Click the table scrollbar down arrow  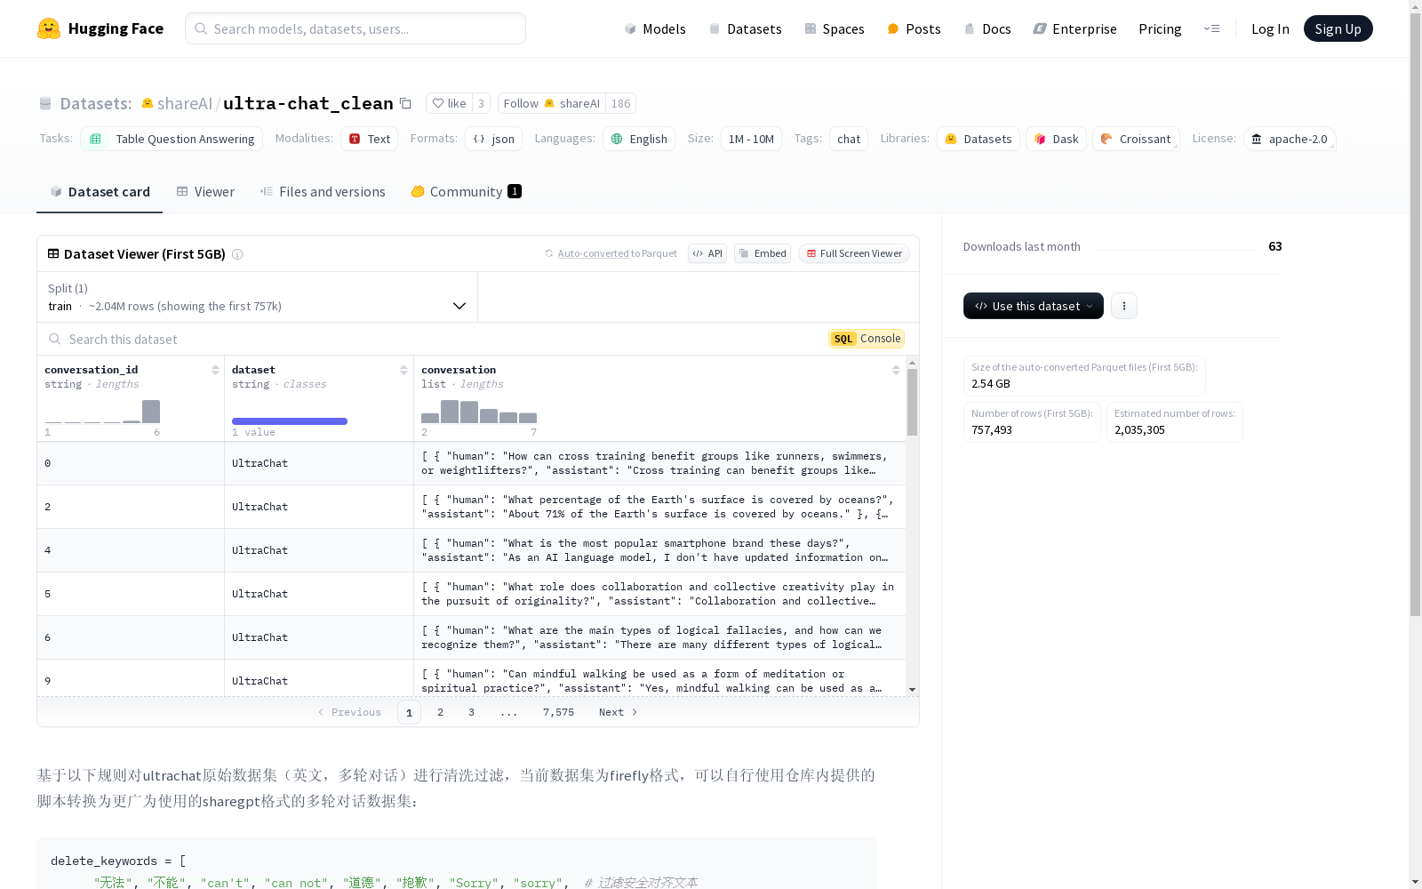pos(912,690)
